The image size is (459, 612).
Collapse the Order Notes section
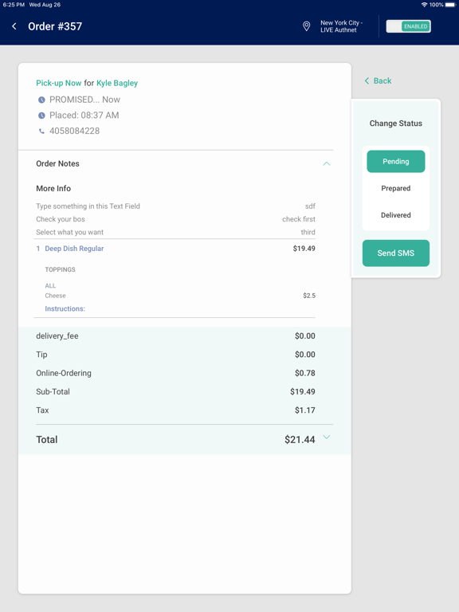[326, 163]
